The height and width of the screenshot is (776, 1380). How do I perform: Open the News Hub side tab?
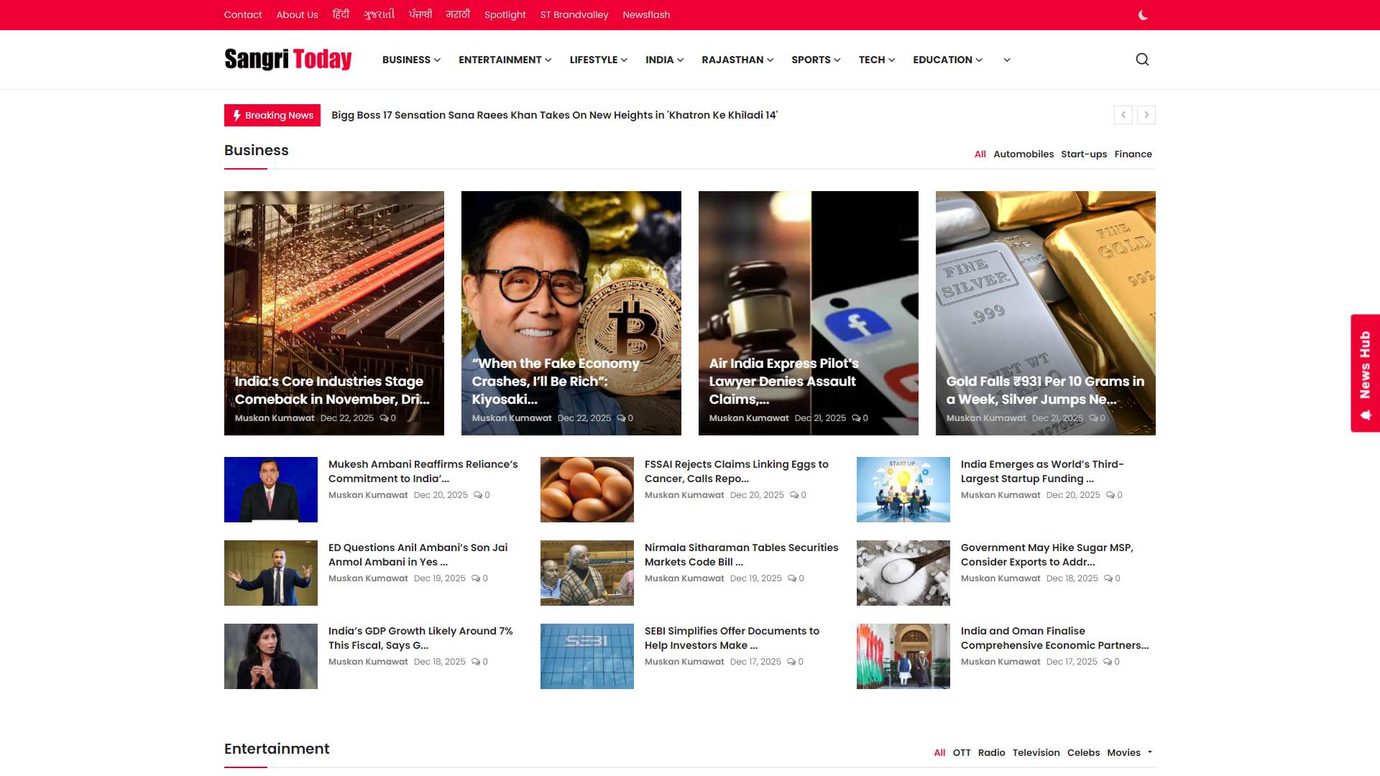tap(1364, 373)
